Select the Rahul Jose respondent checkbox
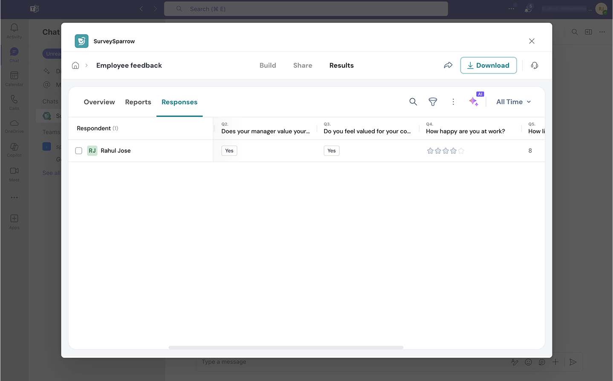This screenshot has height=381, width=613. pyautogui.click(x=79, y=151)
